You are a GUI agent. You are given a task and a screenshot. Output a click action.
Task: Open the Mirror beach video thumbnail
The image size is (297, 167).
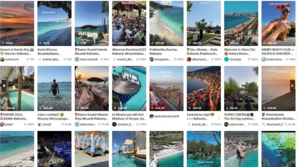(x=54, y=23)
